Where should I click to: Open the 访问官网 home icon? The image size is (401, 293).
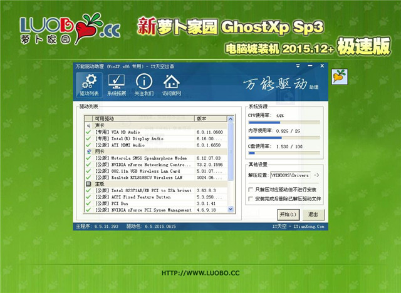pos(171,85)
